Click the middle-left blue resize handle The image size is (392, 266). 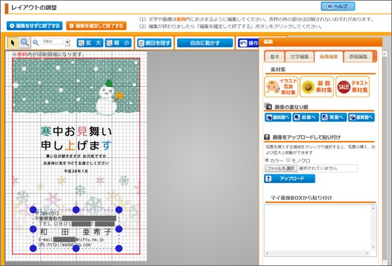coord(33,229)
